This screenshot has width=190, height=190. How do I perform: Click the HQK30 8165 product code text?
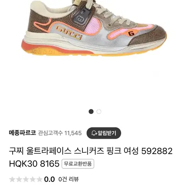34,164
